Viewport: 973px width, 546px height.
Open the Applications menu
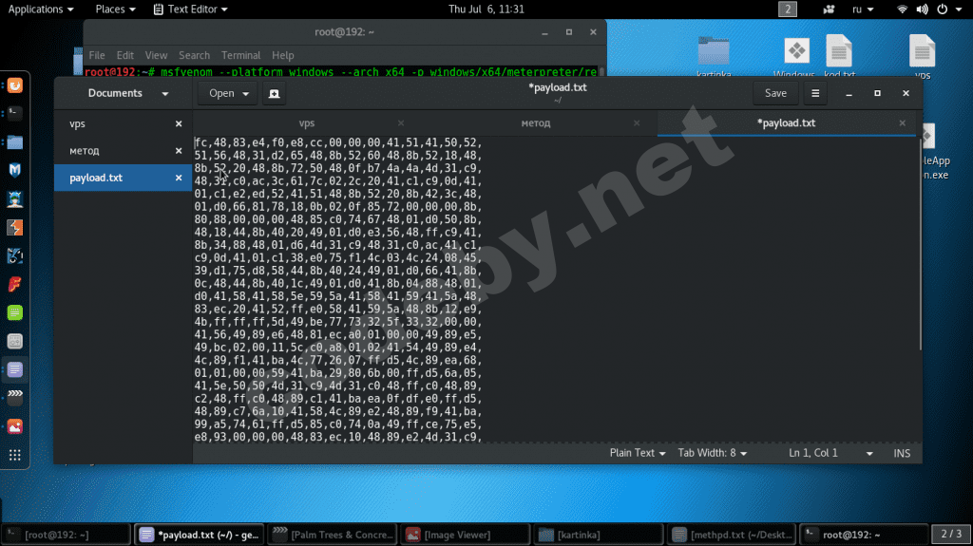pyautogui.click(x=40, y=9)
